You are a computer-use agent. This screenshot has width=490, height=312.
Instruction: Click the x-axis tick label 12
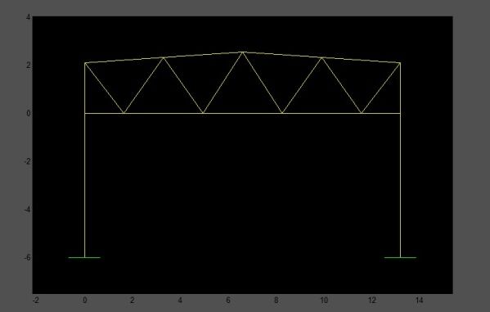tap(371, 301)
